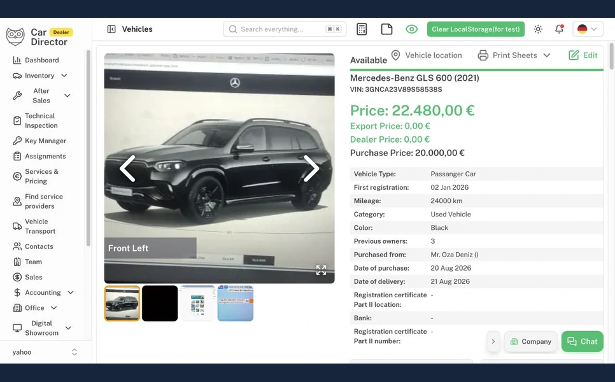Select the fourth blue thumbnail
The image size is (615, 382).
point(236,303)
